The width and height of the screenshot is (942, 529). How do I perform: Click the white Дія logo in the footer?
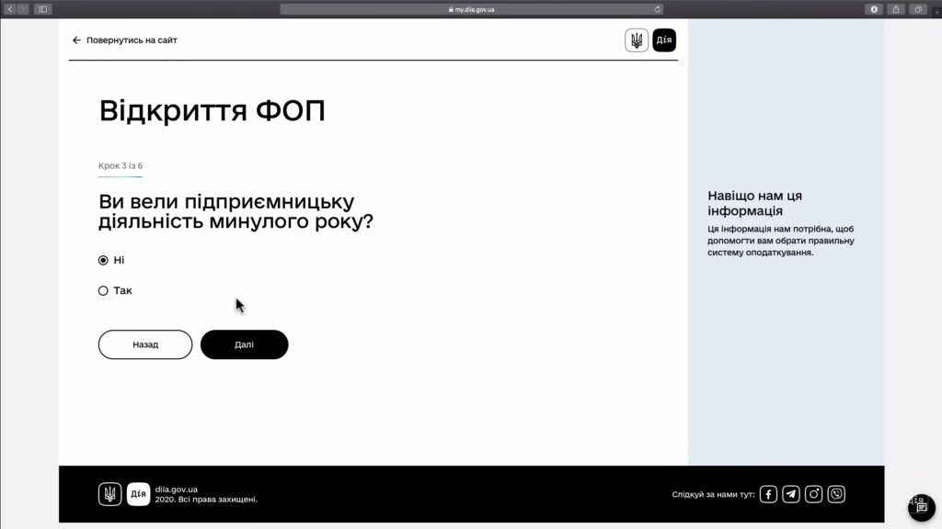(x=138, y=494)
